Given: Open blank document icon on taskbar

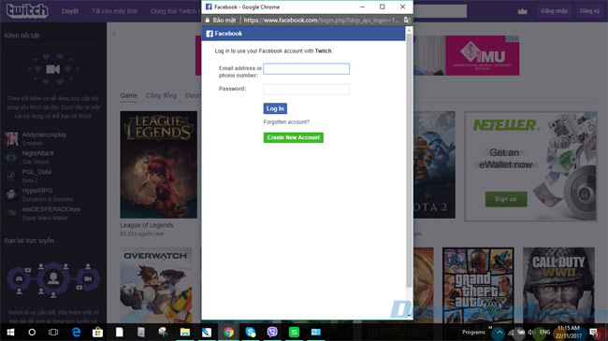Looking at the screenshot, I should pos(120,332).
